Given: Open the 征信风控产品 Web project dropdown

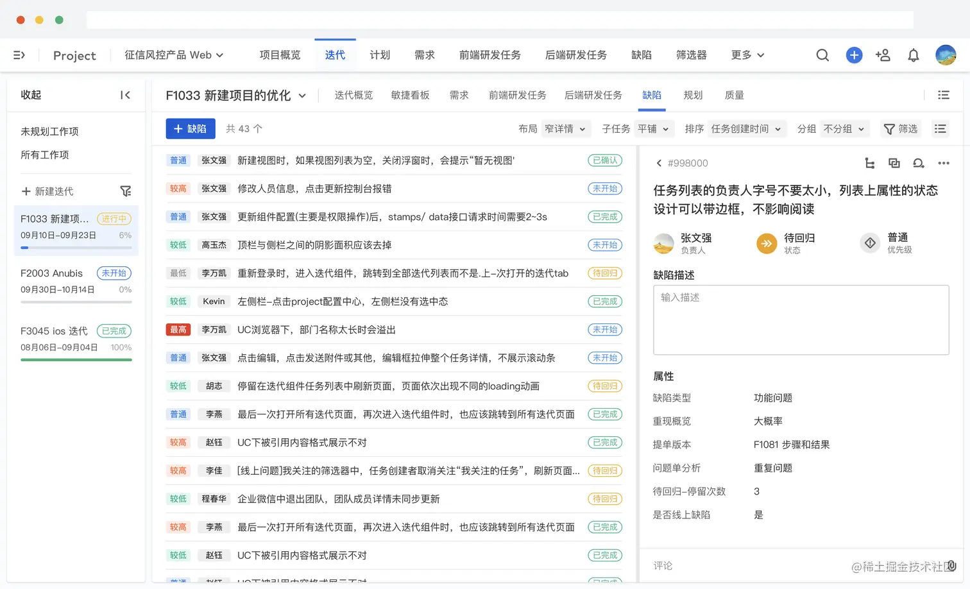Looking at the screenshot, I should 174,55.
